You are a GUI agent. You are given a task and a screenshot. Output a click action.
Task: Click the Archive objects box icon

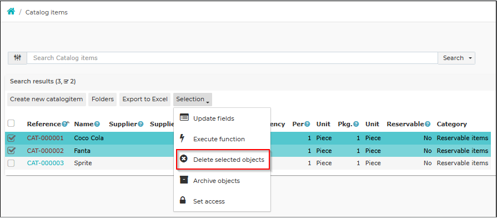tap(183, 180)
